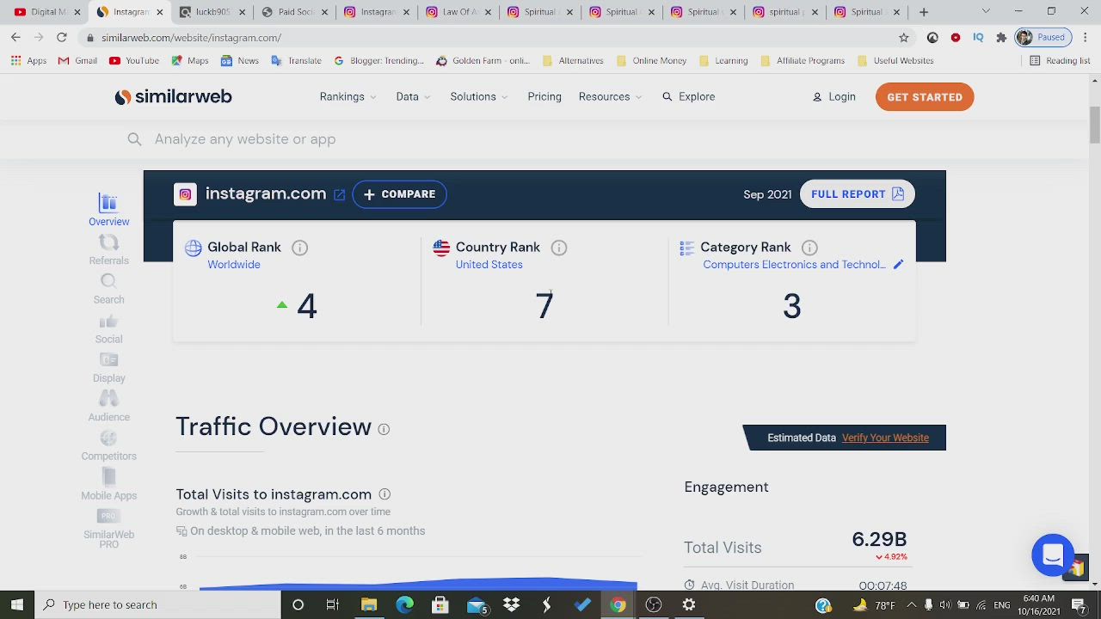Image resolution: width=1101 pixels, height=619 pixels.
Task: Expand the Solutions dropdown menu
Action: 478,97
